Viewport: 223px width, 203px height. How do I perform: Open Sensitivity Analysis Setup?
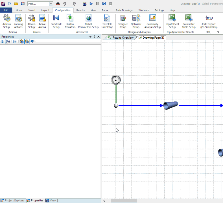pyautogui.click(x=152, y=22)
